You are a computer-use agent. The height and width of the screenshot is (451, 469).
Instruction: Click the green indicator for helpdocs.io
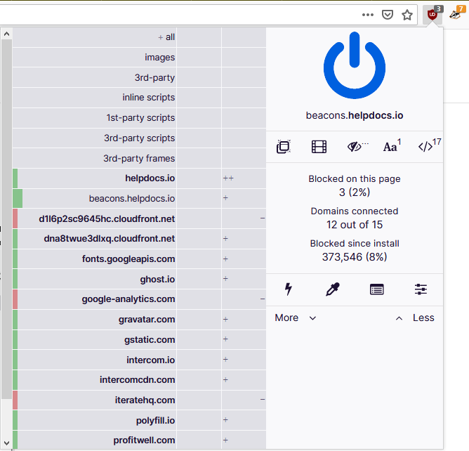tap(15, 178)
